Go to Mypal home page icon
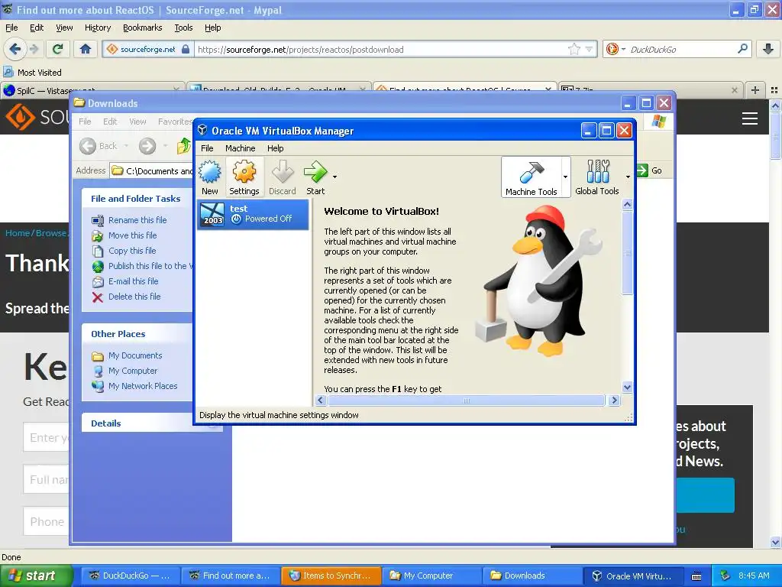 (x=86, y=49)
